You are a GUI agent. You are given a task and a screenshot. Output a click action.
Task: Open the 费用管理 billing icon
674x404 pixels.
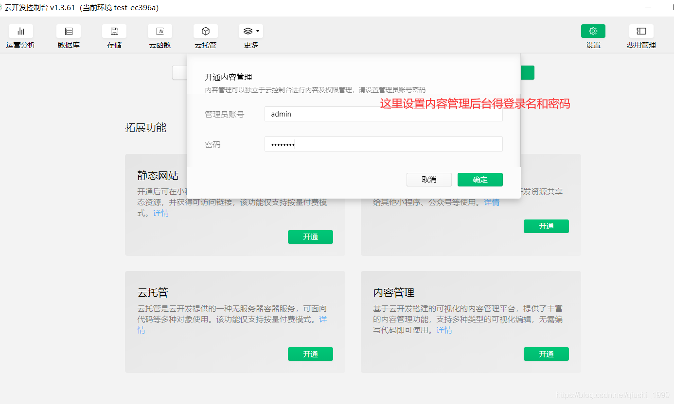tap(641, 31)
